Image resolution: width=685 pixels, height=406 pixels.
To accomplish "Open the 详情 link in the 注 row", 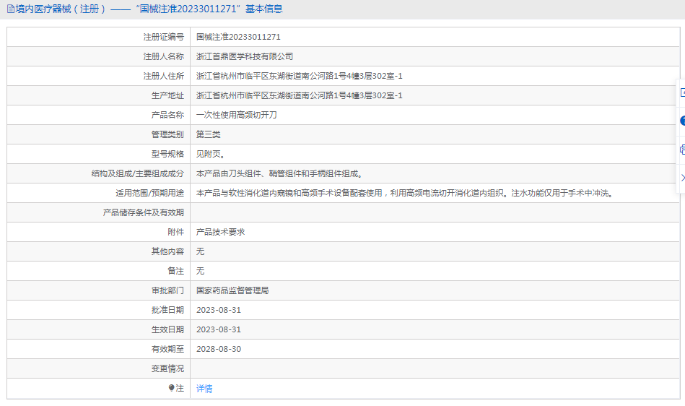I will click(204, 389).
